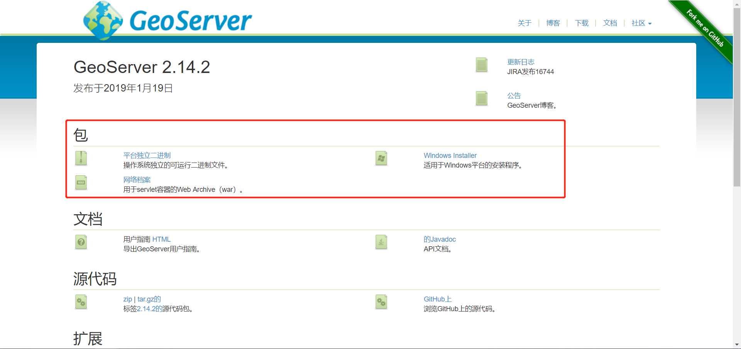Open the 文档 (Docs) menu item

[x=610, y=23]
